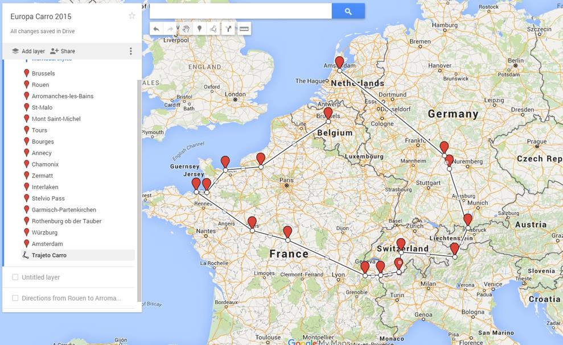Click Add layer
Screen dimensions: 563x345
28,51
